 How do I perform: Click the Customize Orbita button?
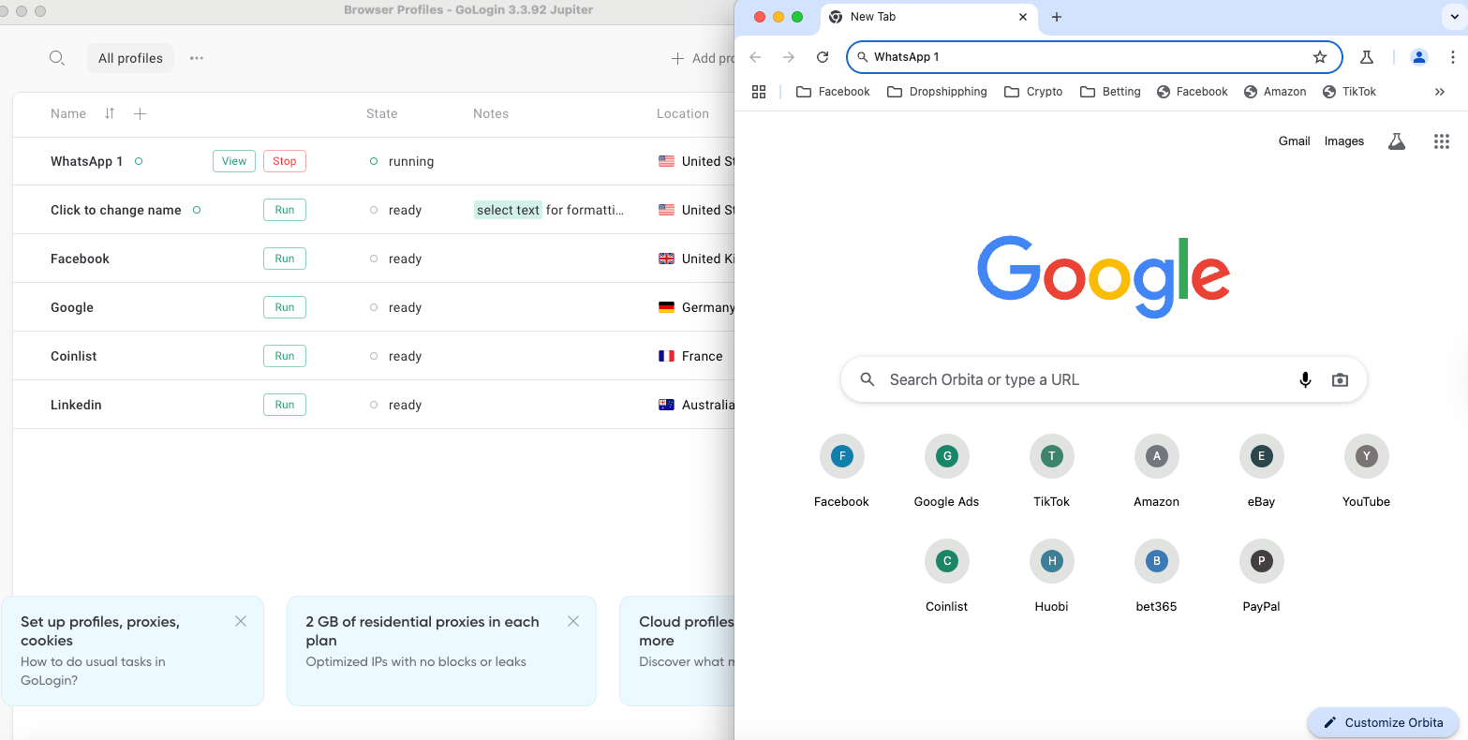coord(1383,722)
